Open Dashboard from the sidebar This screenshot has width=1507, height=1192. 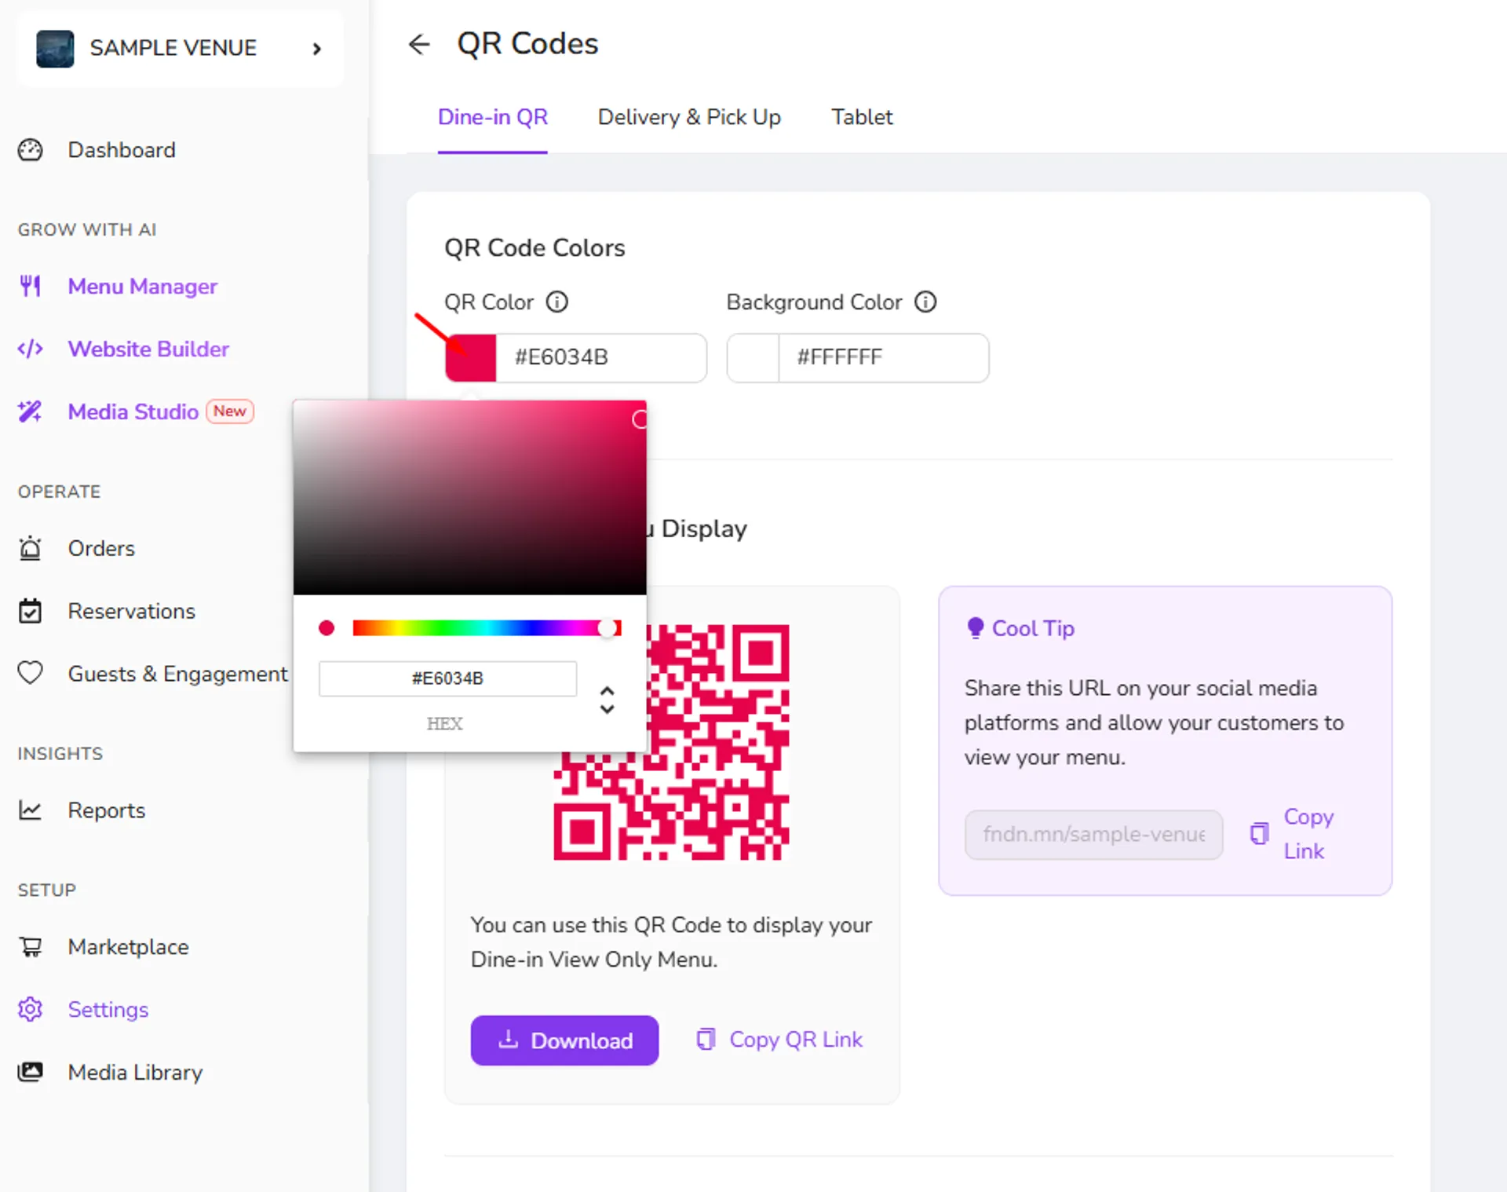[x=122, y=150]
